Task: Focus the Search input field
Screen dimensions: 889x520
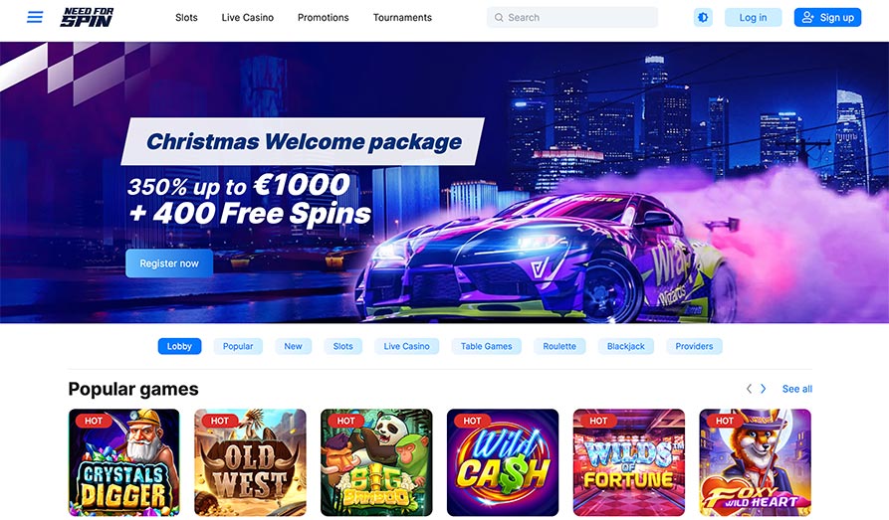Action: 572,18
